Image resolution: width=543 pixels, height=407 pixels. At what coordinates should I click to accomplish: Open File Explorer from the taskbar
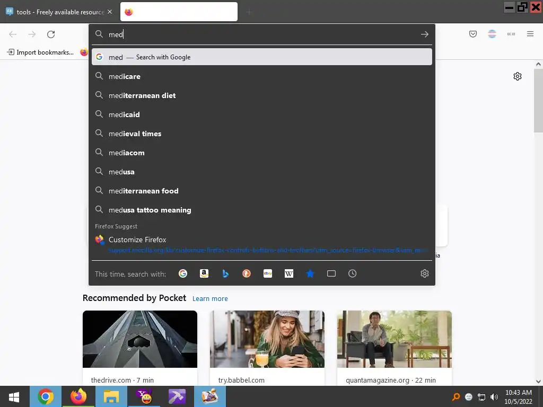(x=111, y=396)
